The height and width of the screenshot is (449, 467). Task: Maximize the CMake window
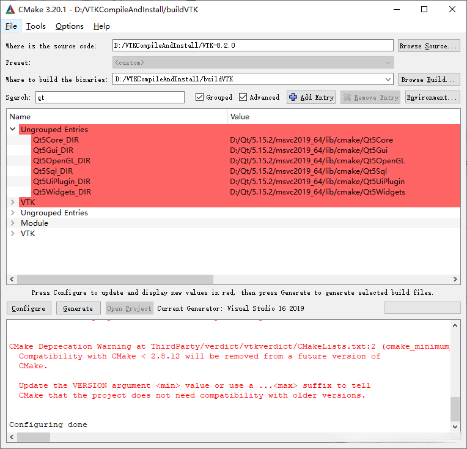pyautogui.click(x=424, y=9)
